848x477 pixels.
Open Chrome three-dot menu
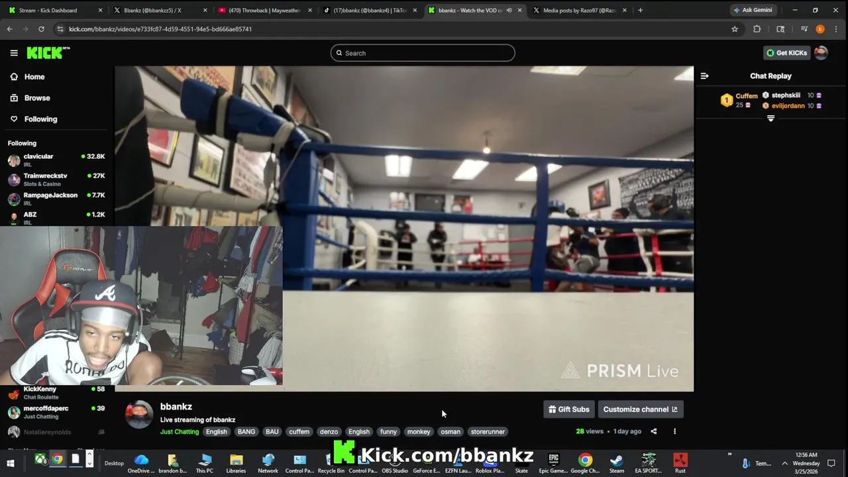tap(836, 29)
